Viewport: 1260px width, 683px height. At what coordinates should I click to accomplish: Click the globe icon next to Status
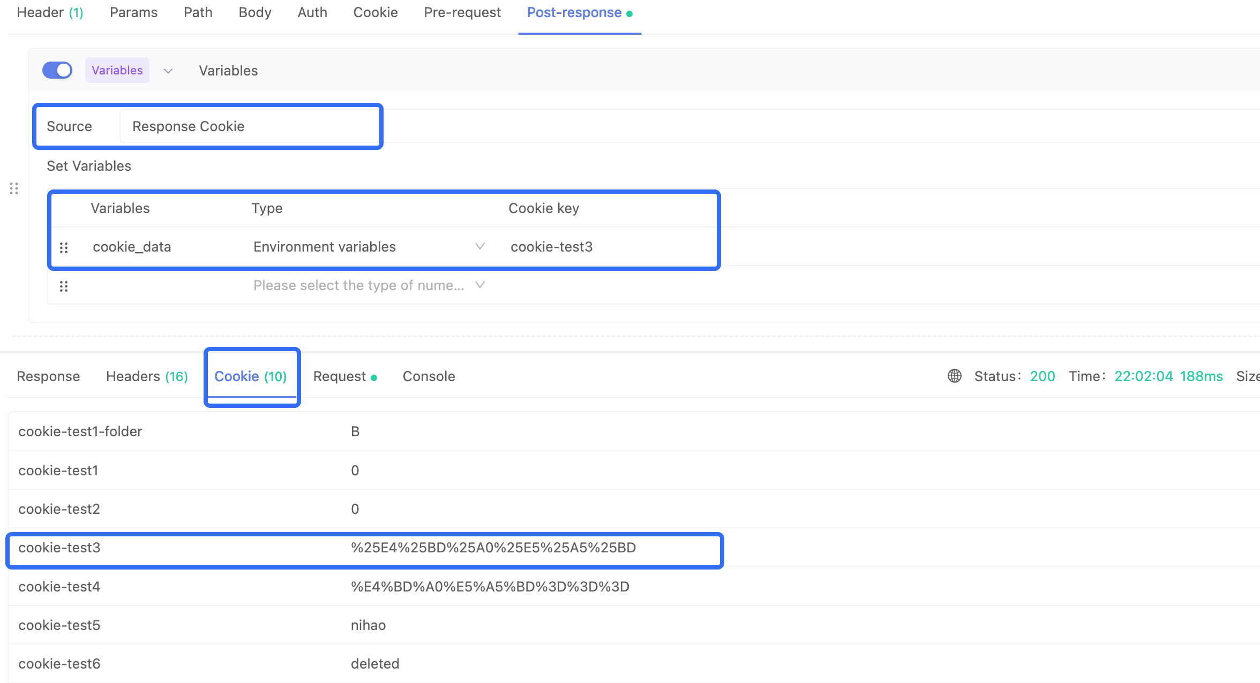point(955,376)
